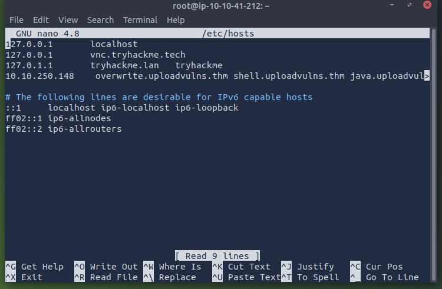Open the Search menu
Viewport: 442px width, 289px height.
100,20
